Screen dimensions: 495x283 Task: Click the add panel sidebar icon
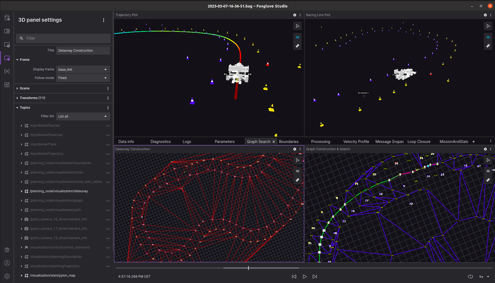[7, 45]
